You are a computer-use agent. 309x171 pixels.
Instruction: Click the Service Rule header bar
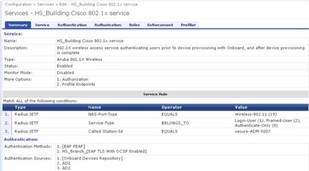[155, 94]
